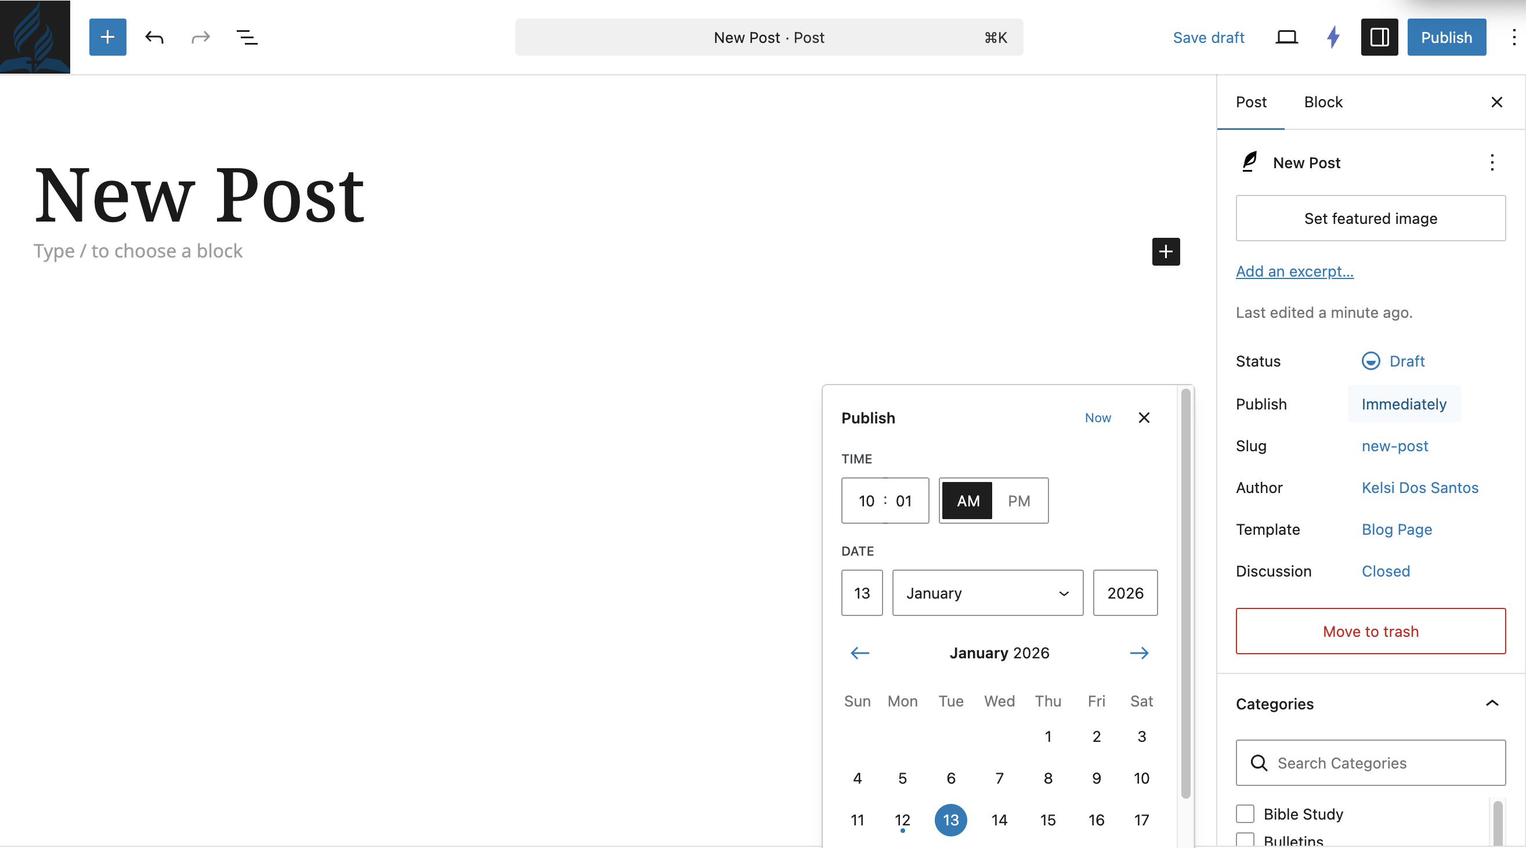Open the document overview panel

(x=247, y=37)
